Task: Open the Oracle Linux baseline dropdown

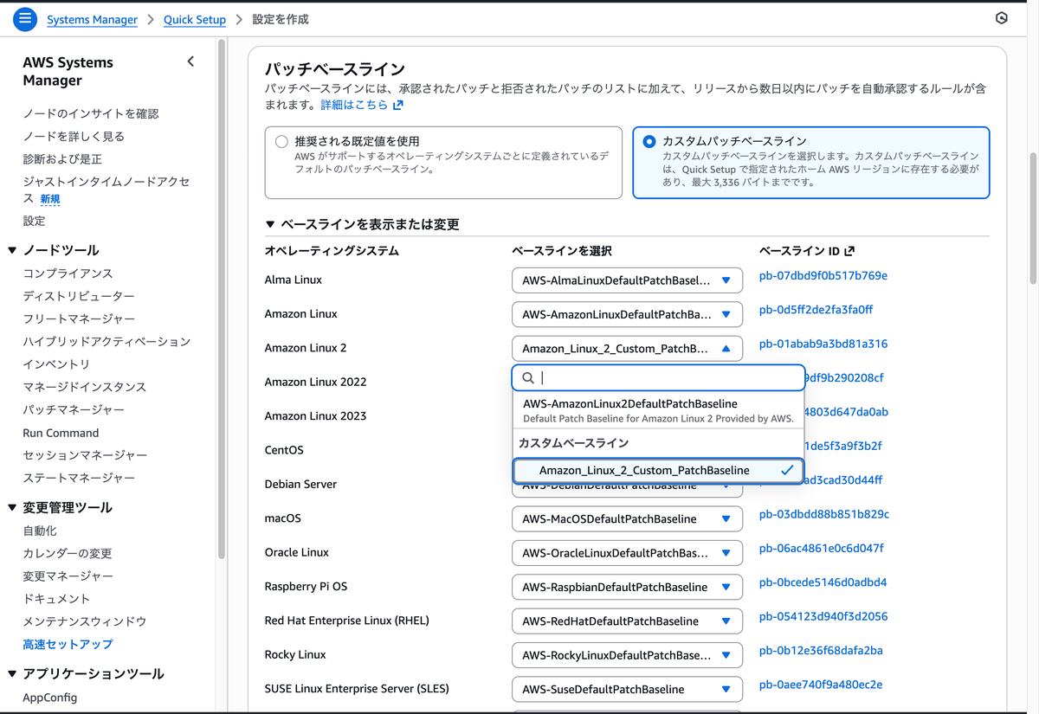Action: (x=627, y=553)
